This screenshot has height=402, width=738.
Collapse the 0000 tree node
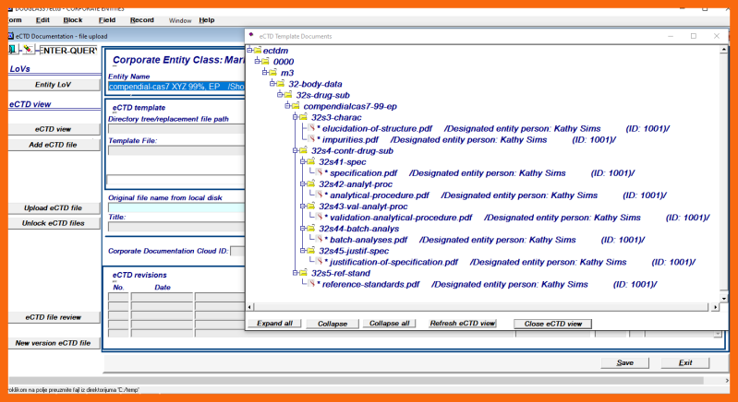click(258, 61)
